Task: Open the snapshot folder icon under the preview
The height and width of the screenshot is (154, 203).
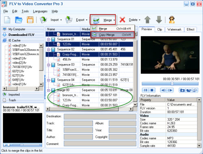Action: tap(189, 90)
